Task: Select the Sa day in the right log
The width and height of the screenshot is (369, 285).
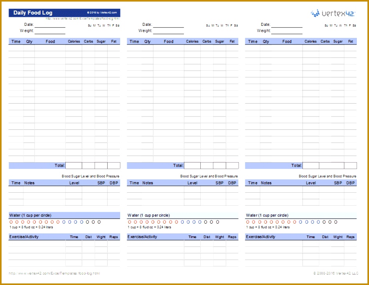Action: 354,25
